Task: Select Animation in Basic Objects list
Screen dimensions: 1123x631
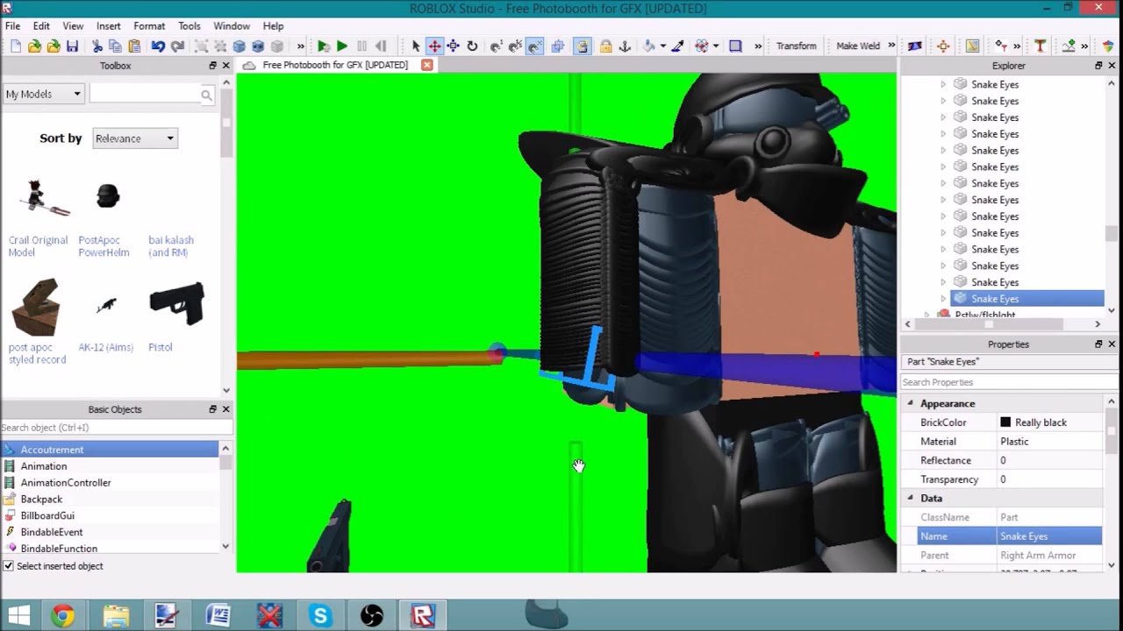Action: [110, 466]
